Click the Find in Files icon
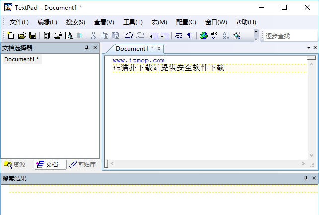Viewport: 319px width, 223px height. click(237, 36)
